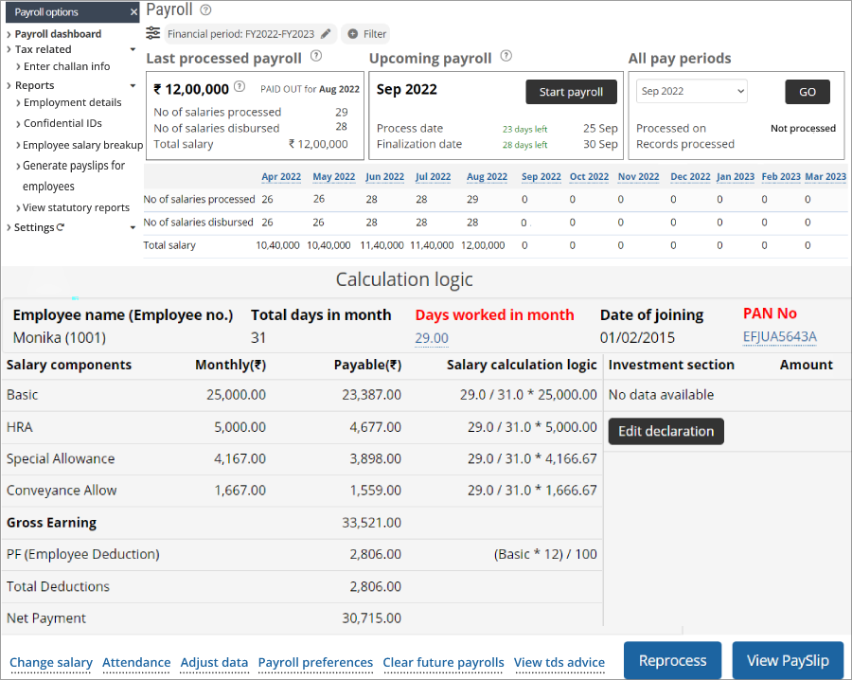Open Jul 2022 month link
This screenshot has width=852, height=680.
tap(433, 177)
